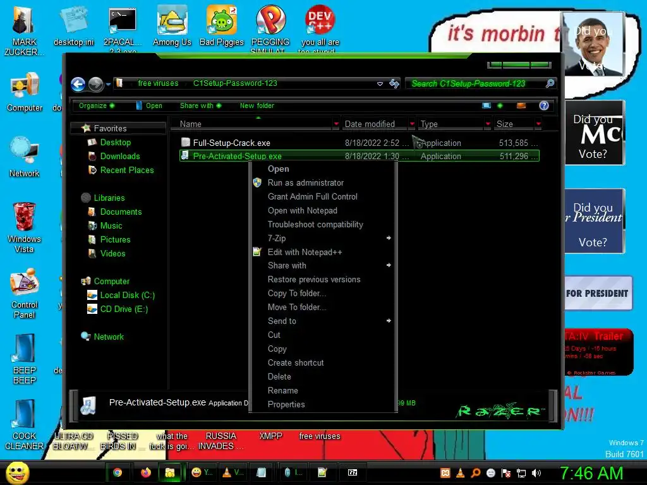The height and width of the screenshot is (485, 647).
Task: Open the Organize menu
Action: tap(97, 105)
